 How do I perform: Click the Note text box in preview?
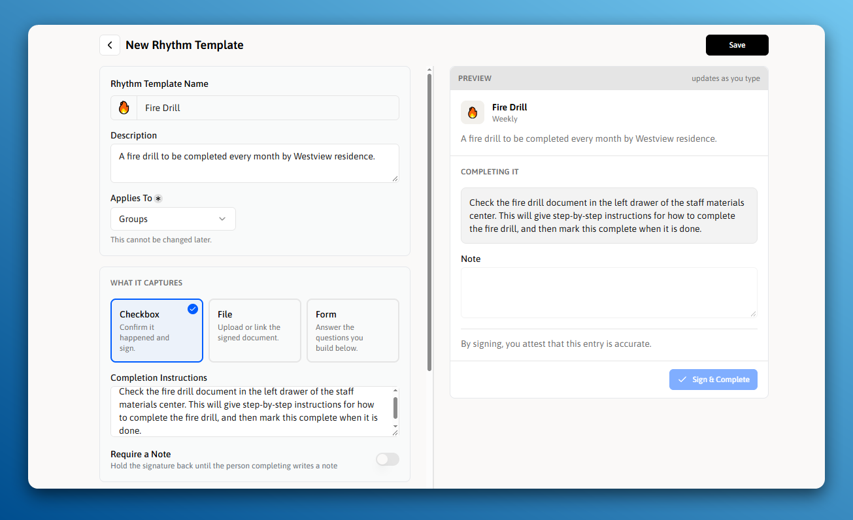[x=609, y=293]
